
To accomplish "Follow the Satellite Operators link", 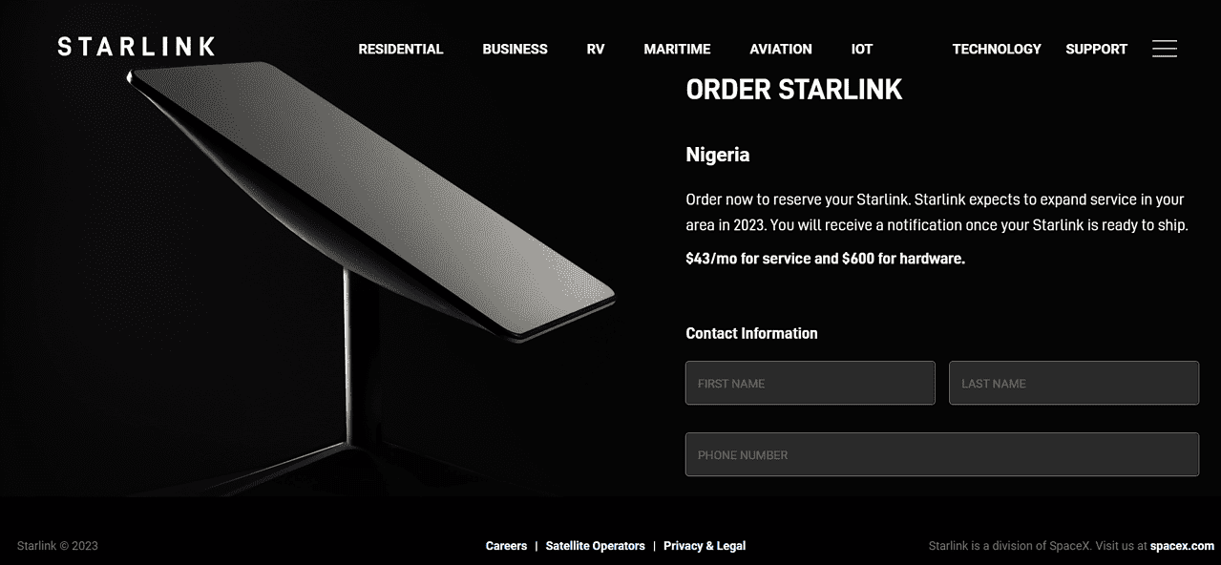I will [x=595, y=546].
